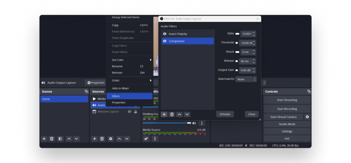Move the scene up in the Scenes toolbar
The height and width of the screenshot is (163, 351).
(69, 139)
